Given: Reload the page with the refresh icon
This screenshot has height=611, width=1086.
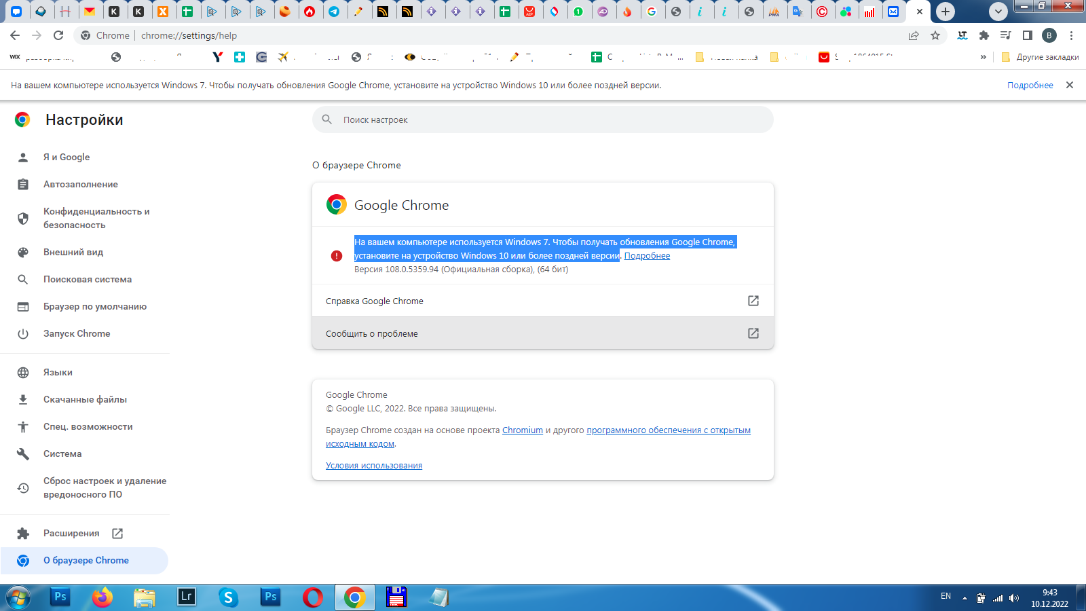Looking at the screenshot, I should pyautogui.click(x=58, y=35).
